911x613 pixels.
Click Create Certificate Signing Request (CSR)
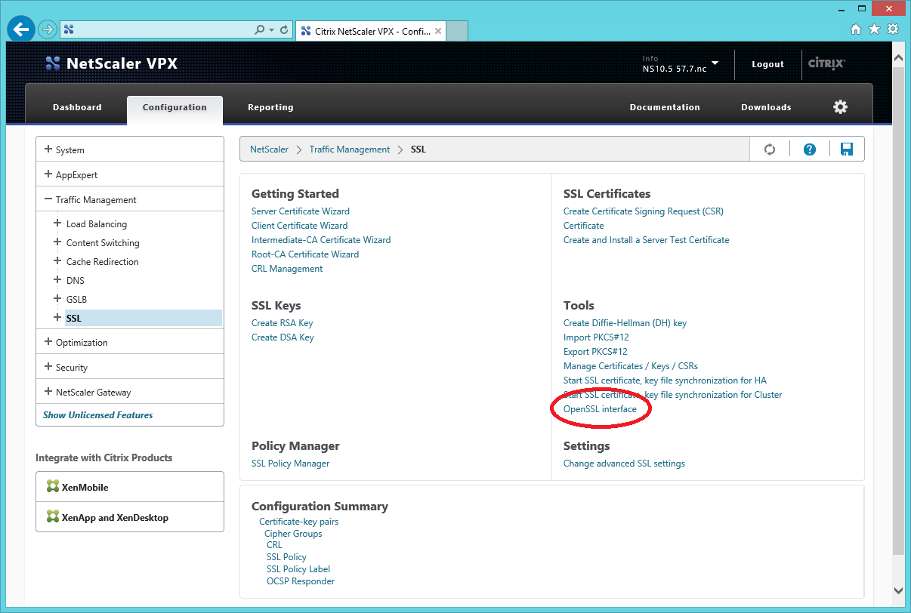(644, 211)
